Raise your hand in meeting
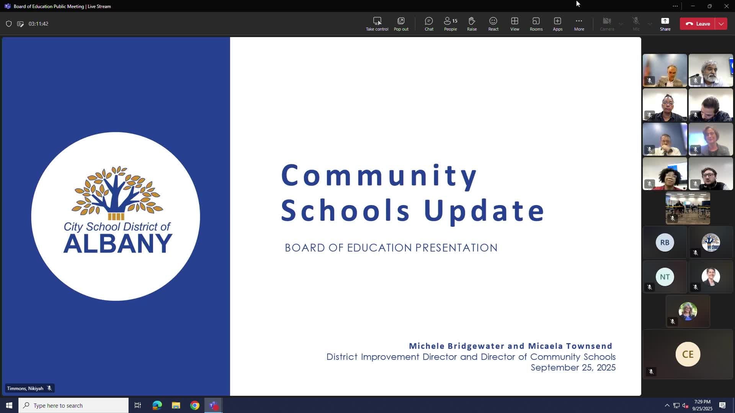 (472, 24)
